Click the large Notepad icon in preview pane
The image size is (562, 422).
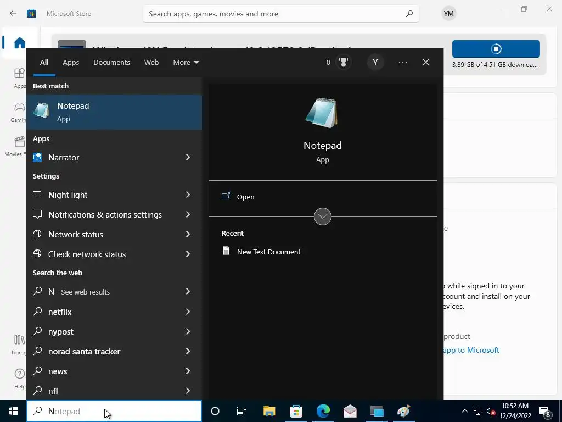point(322,113)
